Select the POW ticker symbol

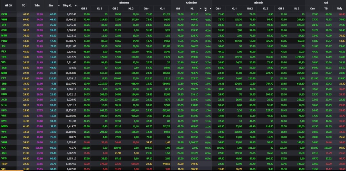(x=4, y=41)
